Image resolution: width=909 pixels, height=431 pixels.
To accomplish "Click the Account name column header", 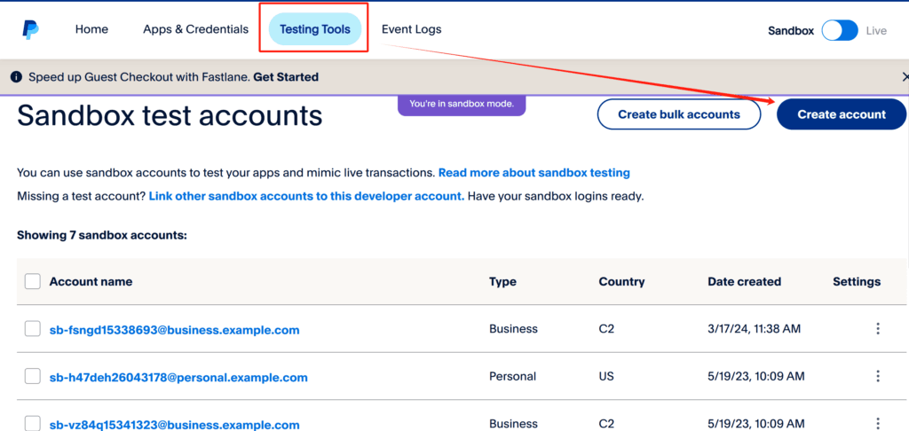I will point(91,281).
